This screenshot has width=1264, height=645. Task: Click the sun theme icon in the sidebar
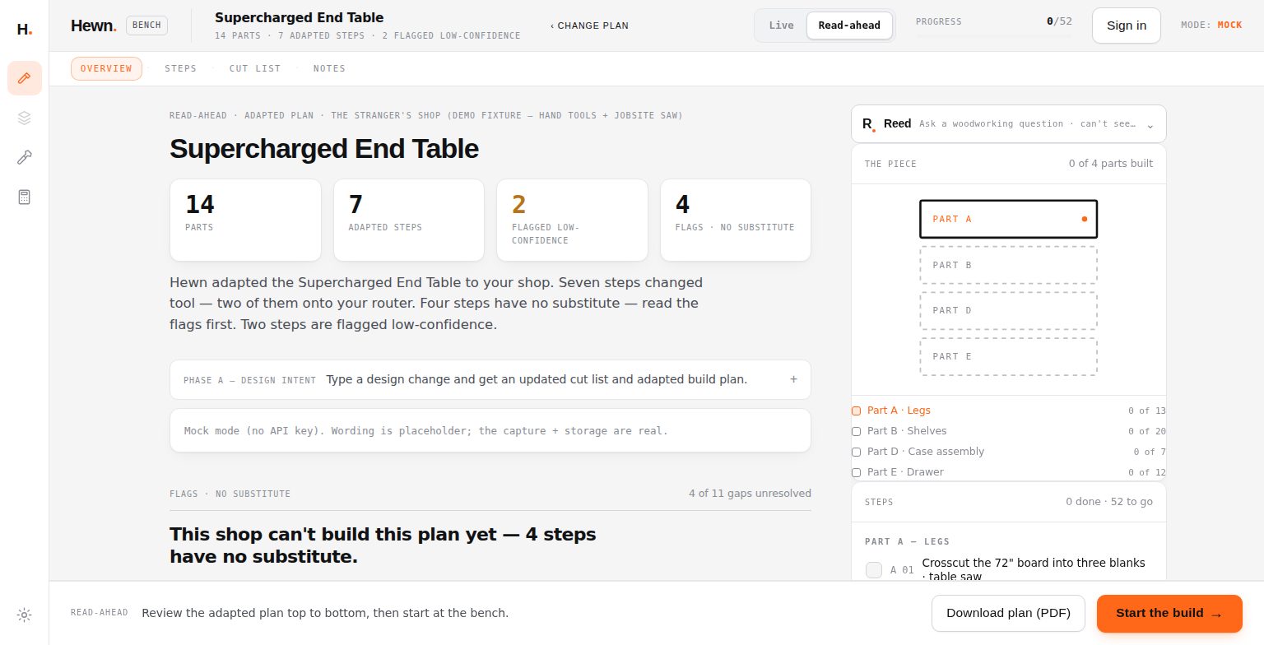(25, 615)
